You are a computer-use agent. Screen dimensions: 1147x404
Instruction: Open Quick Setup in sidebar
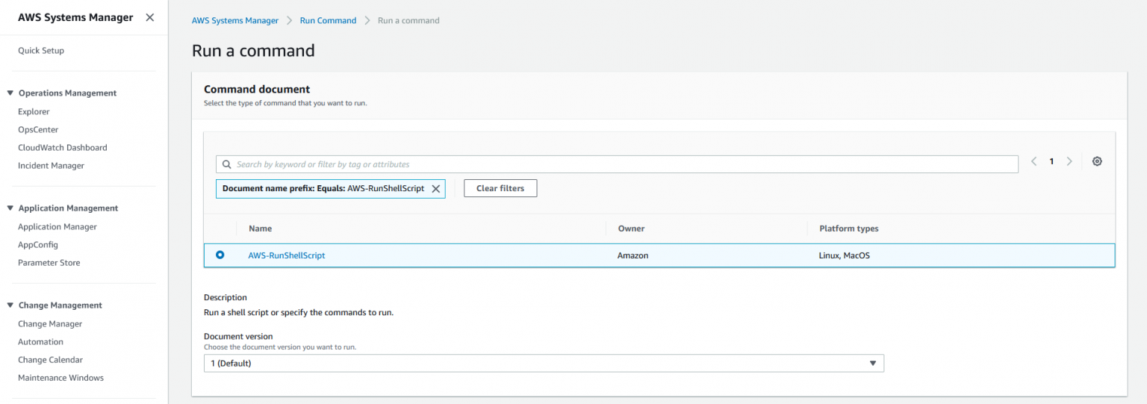tap(41, 51)
